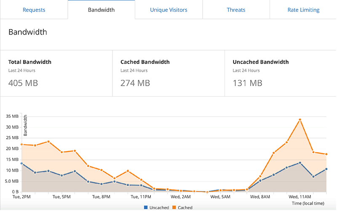
Task: Click the Cached data point at Tue, 8PM
Action: point(102,170)
